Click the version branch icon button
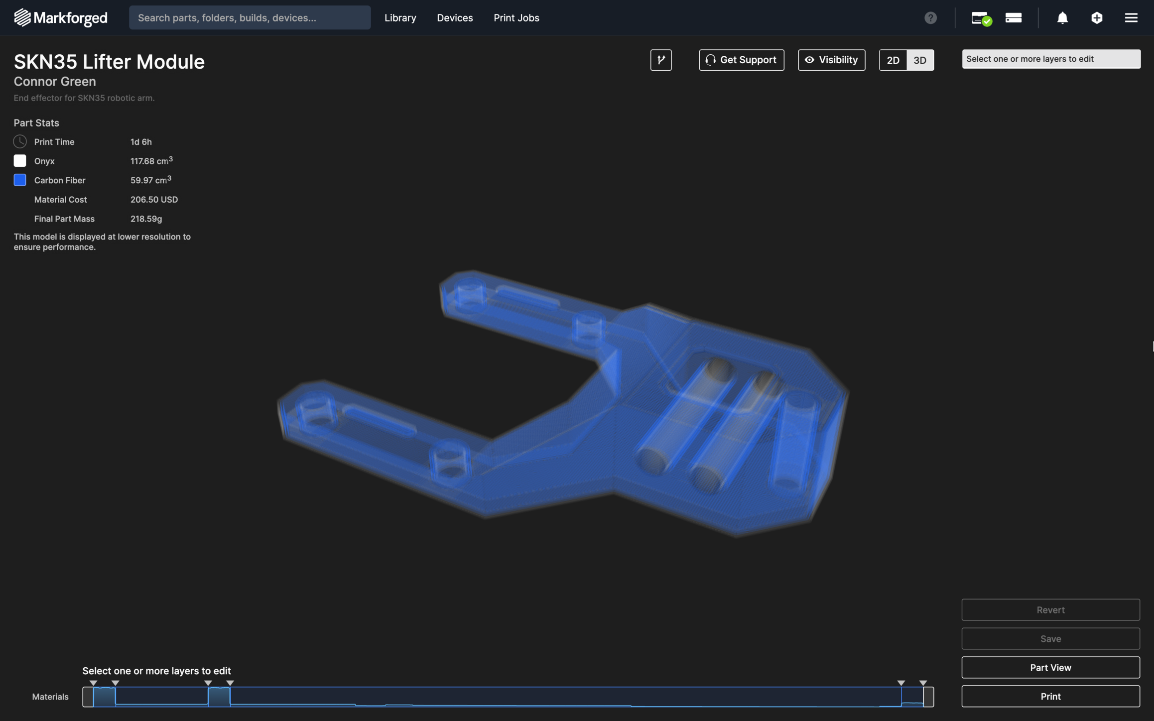The height and width of the screenshot is (721, 1154). coord(660,60)
